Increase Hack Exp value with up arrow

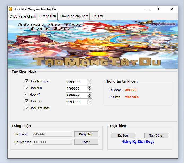89,101
